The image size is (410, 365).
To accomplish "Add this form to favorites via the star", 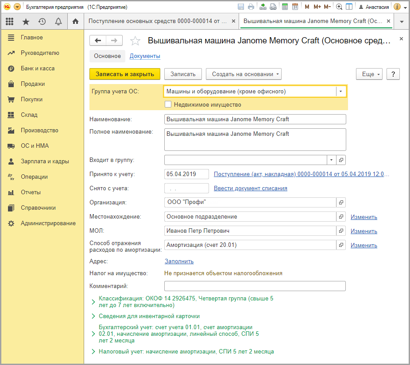I will [x=135, y=41].
